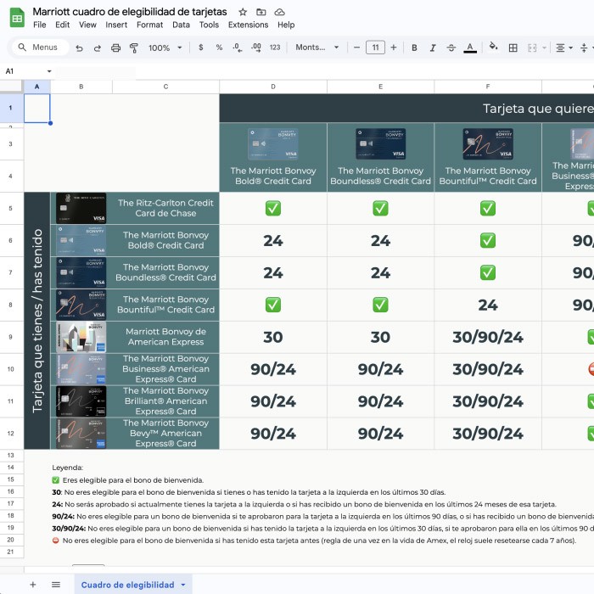Rename the document title

(130, 12)
